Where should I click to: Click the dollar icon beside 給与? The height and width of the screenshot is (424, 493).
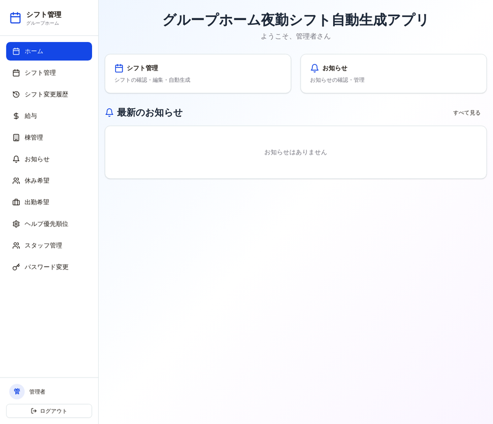click(15, 115)
